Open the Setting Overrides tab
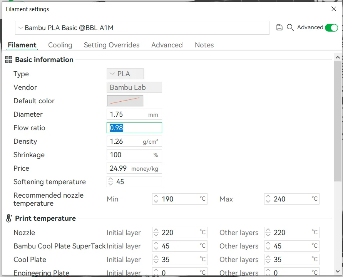The width and height of the screenshot is (343, 277). tap(112, 45)
